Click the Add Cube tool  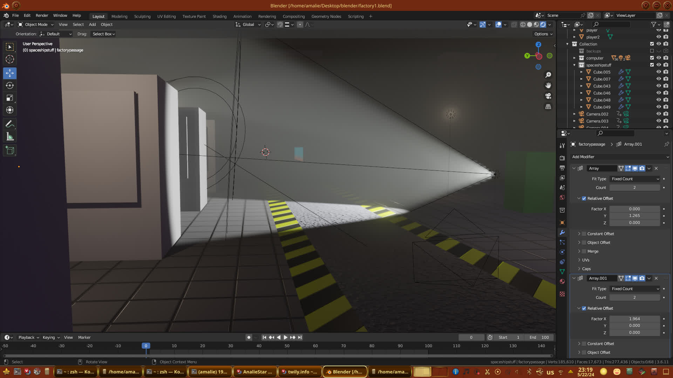(10, 151)
